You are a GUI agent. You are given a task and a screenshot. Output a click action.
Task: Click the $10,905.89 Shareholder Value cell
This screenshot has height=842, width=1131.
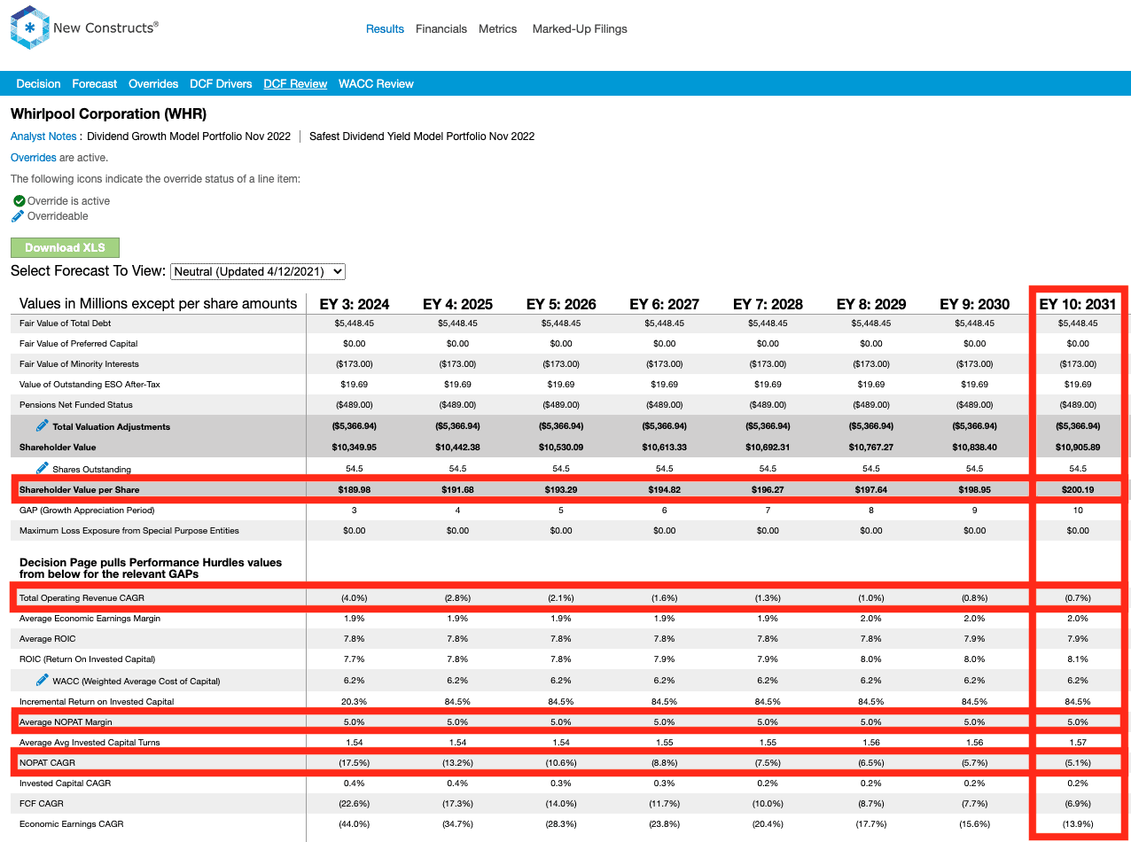click(1078, 448)
